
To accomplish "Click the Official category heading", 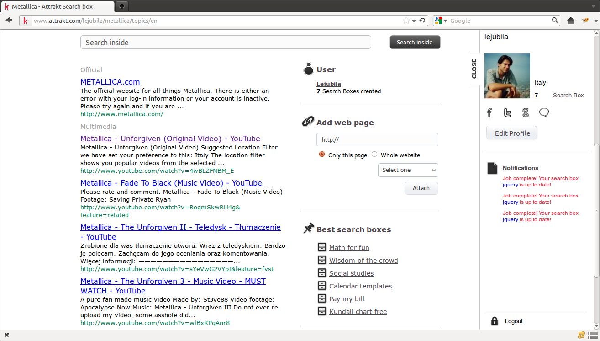I will pyautogui.click(x=91, y=70).
